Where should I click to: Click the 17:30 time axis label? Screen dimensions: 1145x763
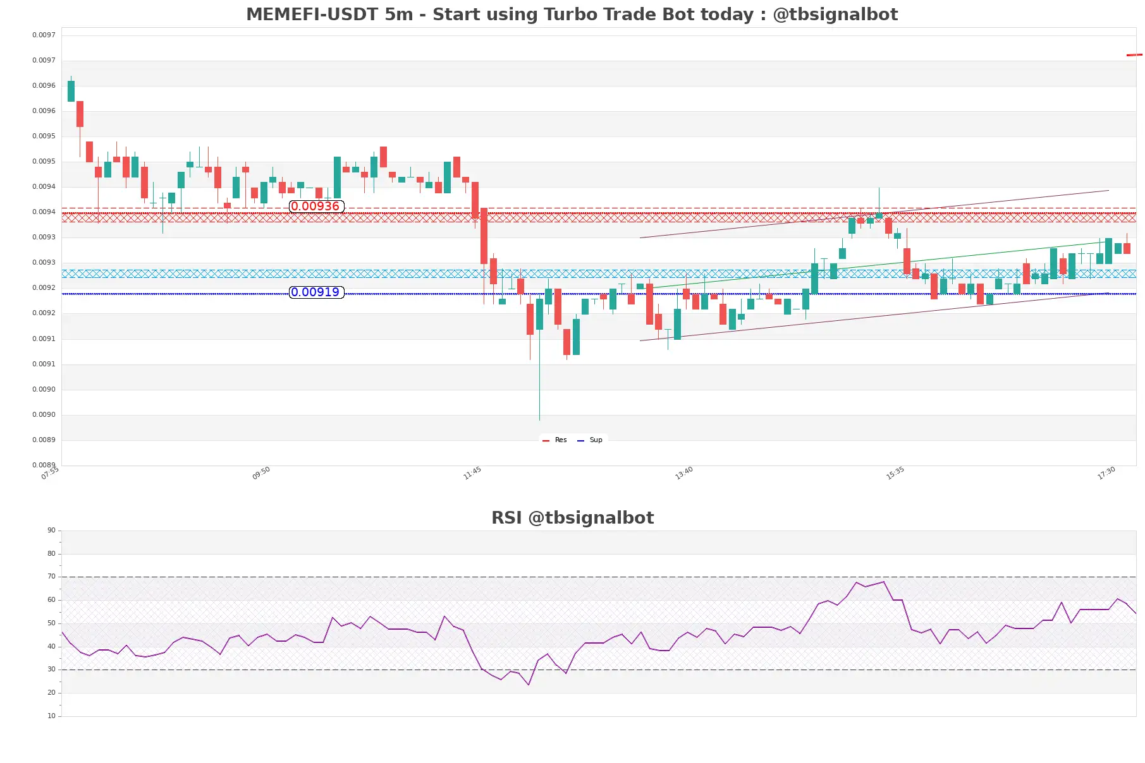click(1106, 473)
